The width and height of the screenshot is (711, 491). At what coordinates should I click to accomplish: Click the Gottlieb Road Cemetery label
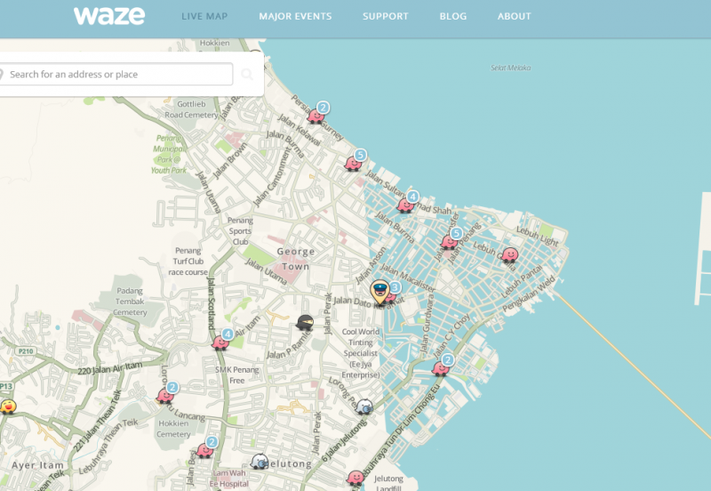point(191,109)
